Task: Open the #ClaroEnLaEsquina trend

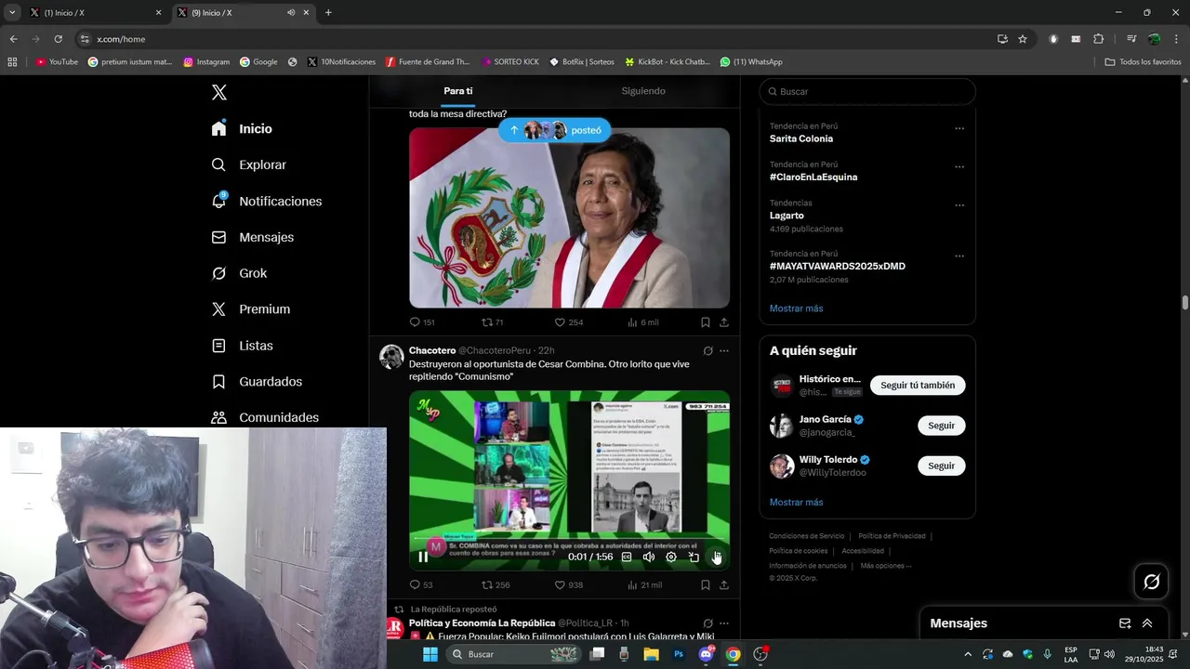Action: 813,177
